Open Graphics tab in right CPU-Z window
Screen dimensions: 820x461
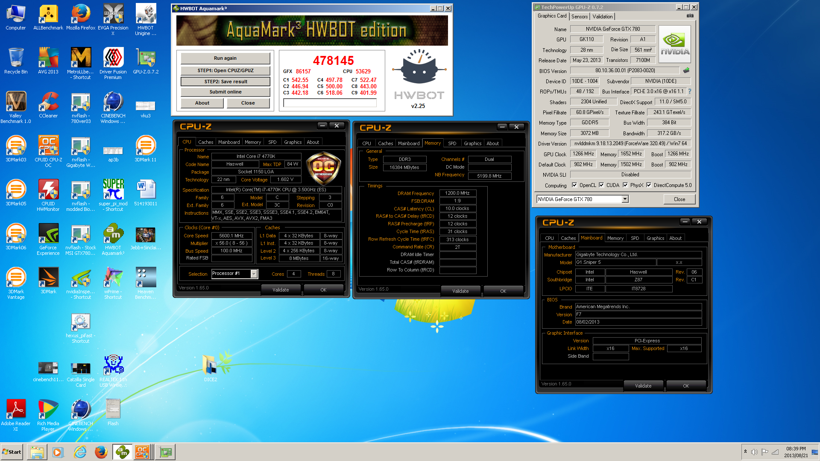click(655, 238)
